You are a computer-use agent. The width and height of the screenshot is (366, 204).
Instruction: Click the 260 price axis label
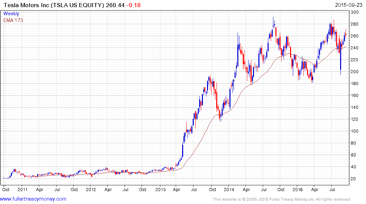[355, 36]
